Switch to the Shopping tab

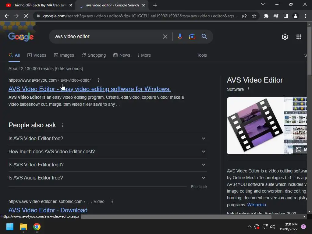click(x=94, y=55)
